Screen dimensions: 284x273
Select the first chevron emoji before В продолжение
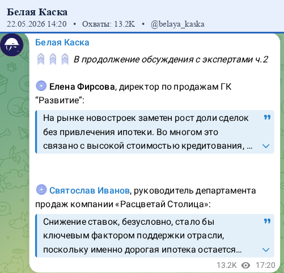coord(41,59)
